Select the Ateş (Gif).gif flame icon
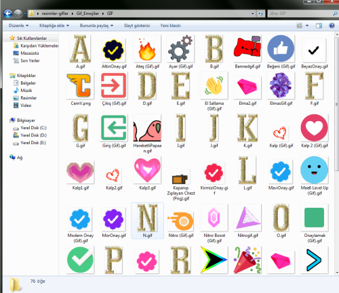Screen dimensions: 339x293 (147, 49)
